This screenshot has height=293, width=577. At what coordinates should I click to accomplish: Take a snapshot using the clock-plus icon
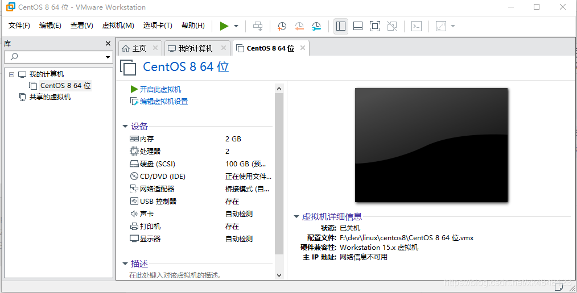pyautogui.click(x=282, y=26)
